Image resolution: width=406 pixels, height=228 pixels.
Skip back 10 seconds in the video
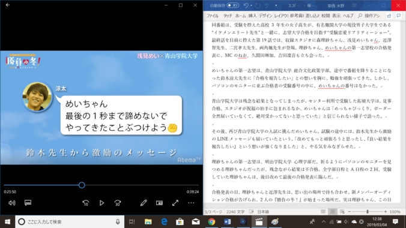coord(86,203)
